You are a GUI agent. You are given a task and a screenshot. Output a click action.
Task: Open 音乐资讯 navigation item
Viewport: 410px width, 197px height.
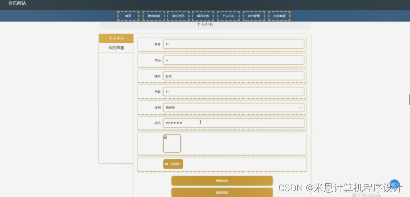[x=178, y=16]
